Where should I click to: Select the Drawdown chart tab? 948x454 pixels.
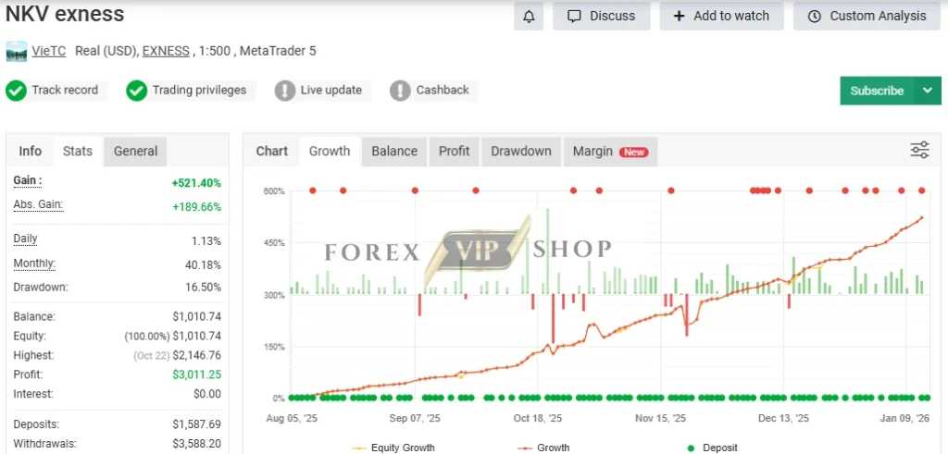click(520, 151)
